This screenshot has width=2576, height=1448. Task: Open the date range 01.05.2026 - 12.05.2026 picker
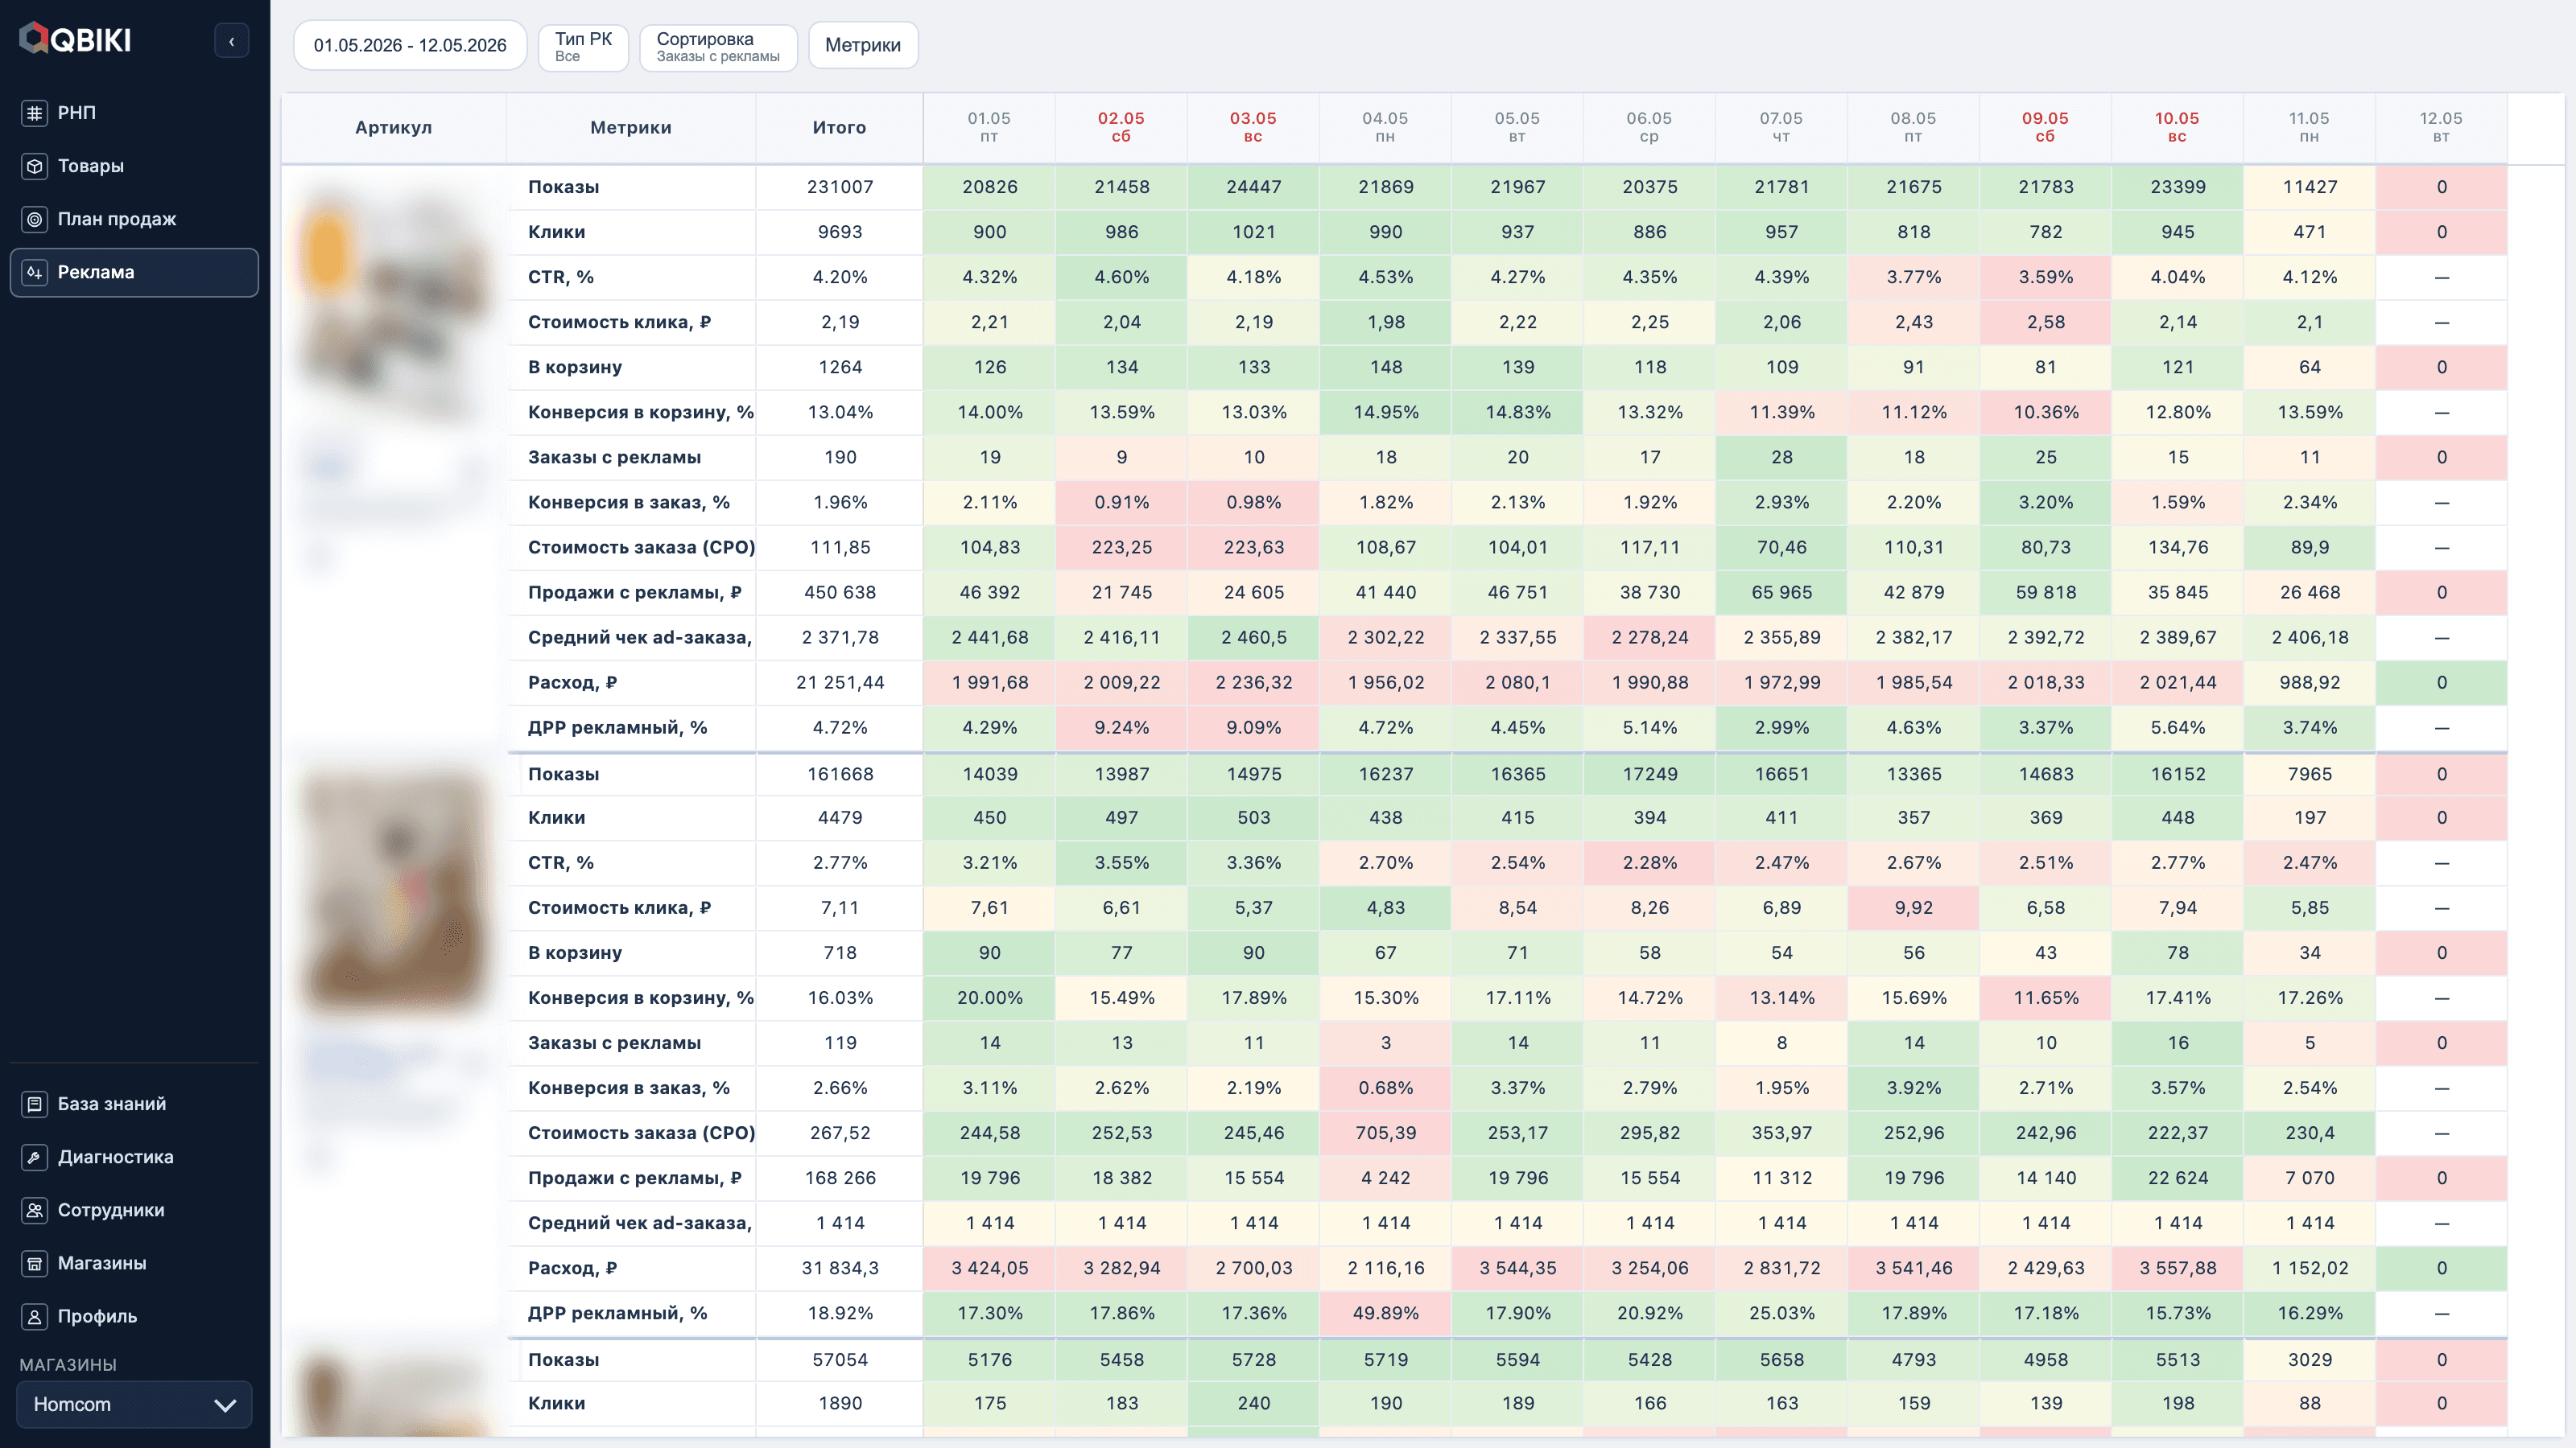coord(410,45)
